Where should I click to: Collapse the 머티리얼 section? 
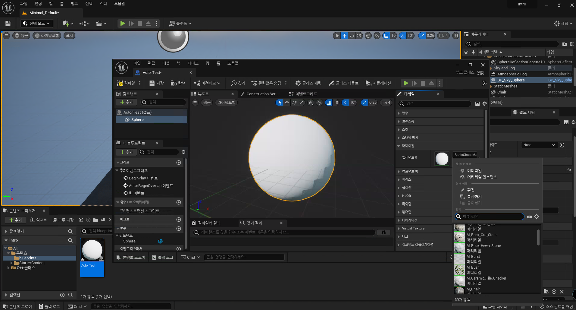click(x=399, y=146)
